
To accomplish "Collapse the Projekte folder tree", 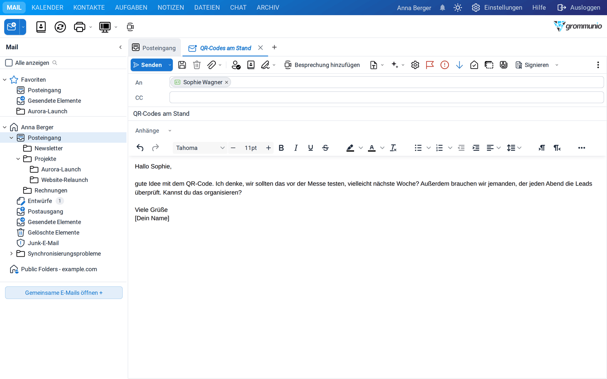I will (18, 159).
